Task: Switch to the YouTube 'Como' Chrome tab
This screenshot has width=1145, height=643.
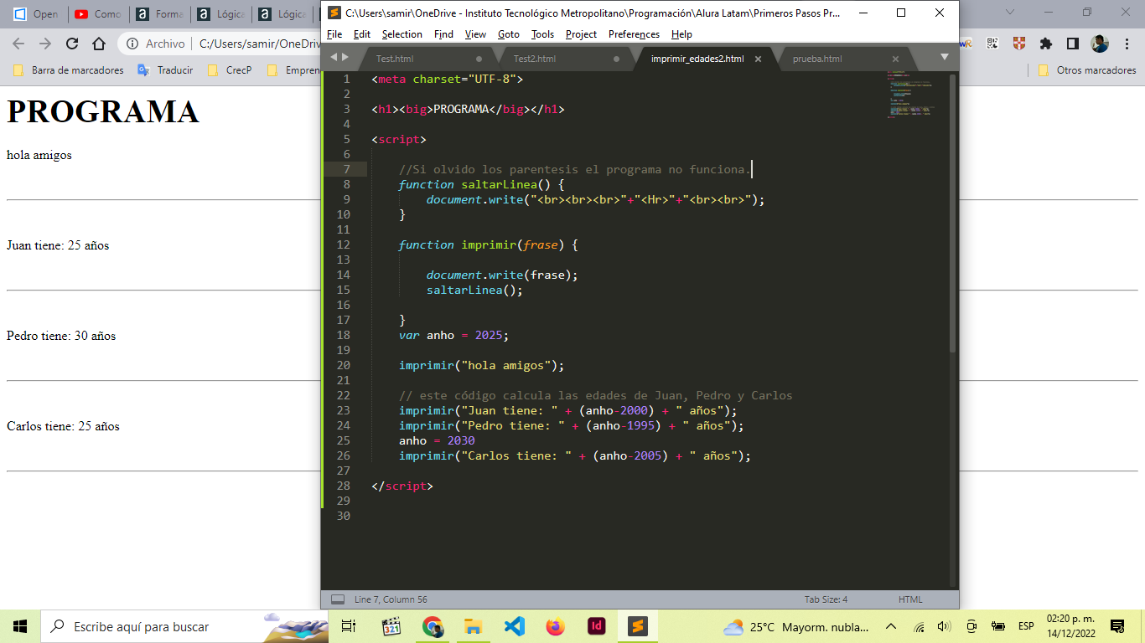Action: click(x=97, y=14)
